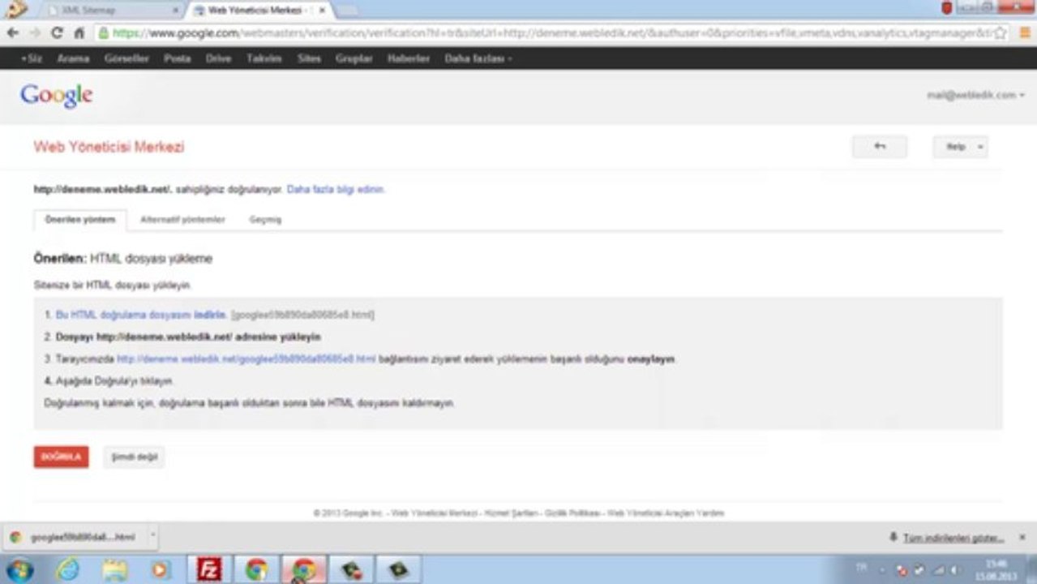Open Görseller in the Google bar
This screenshot has height=584, width=1037.
coord(126,58)
